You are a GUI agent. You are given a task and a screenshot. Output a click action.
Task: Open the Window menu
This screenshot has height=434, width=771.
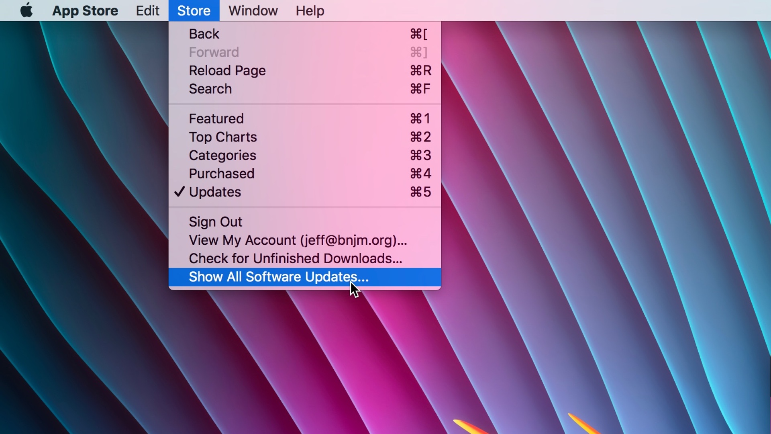253,10
